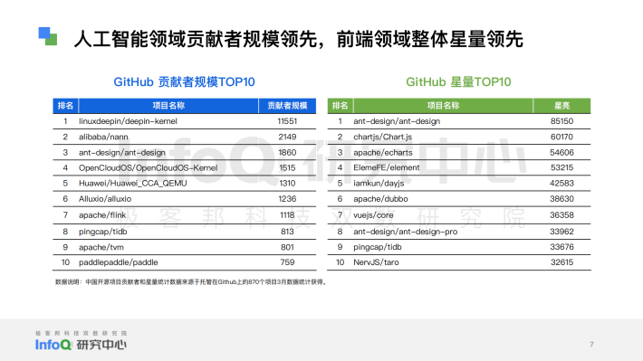Click the GitHub 星量TOP10 heading
Screen dimensions: 643x361
tap(458, 82)
